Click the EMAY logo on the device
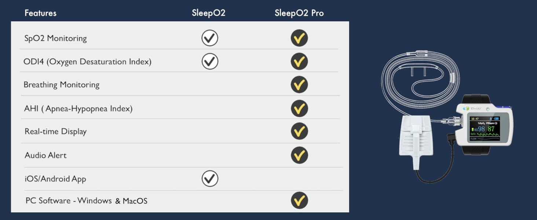The height and width of the screenshot is (220, 537). click(x=472, y=109)
